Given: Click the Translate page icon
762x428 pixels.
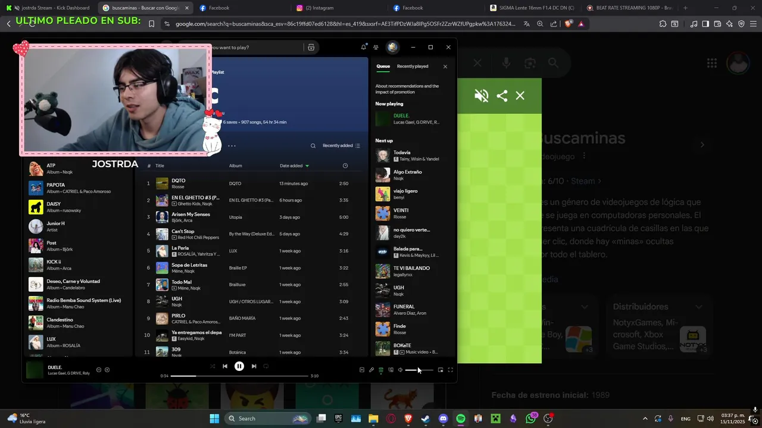Looking at the screenshot, I should coord(527,24).
